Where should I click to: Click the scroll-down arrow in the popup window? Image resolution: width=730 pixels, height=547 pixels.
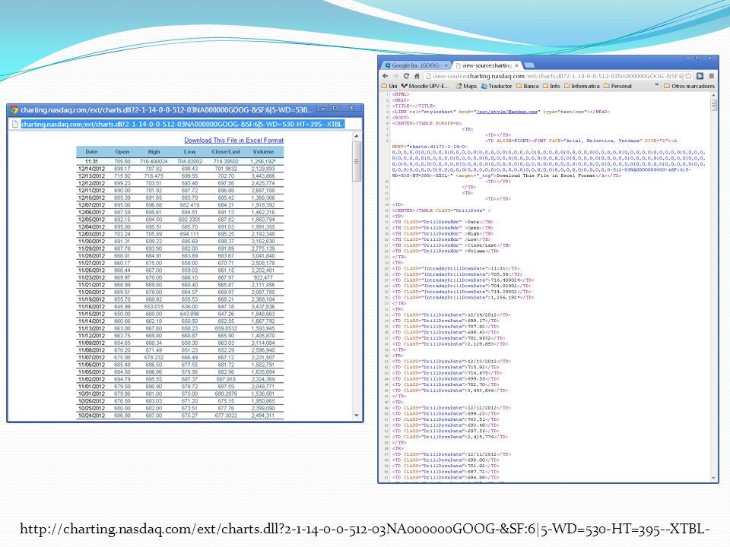357,416
